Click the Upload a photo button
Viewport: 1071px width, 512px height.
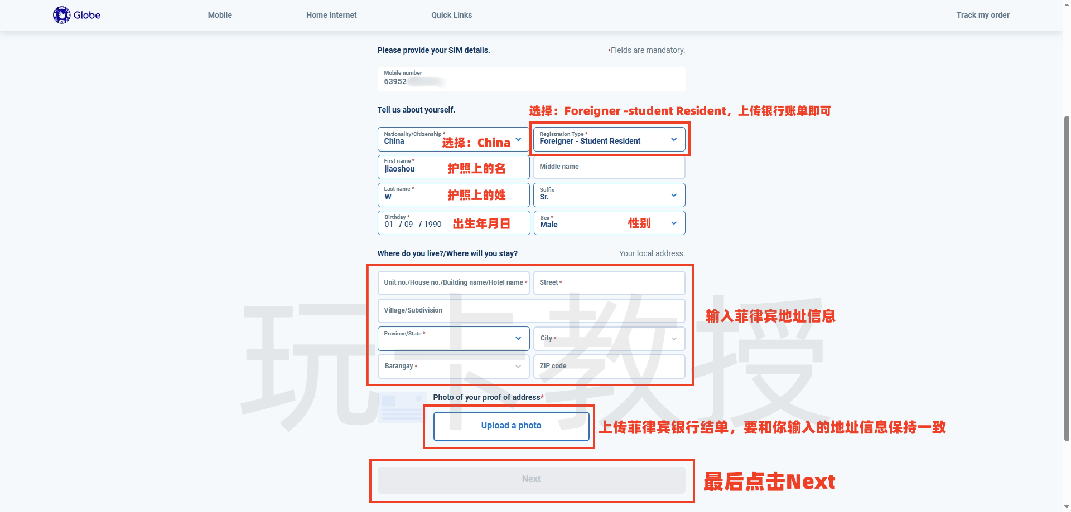point(511,426)
